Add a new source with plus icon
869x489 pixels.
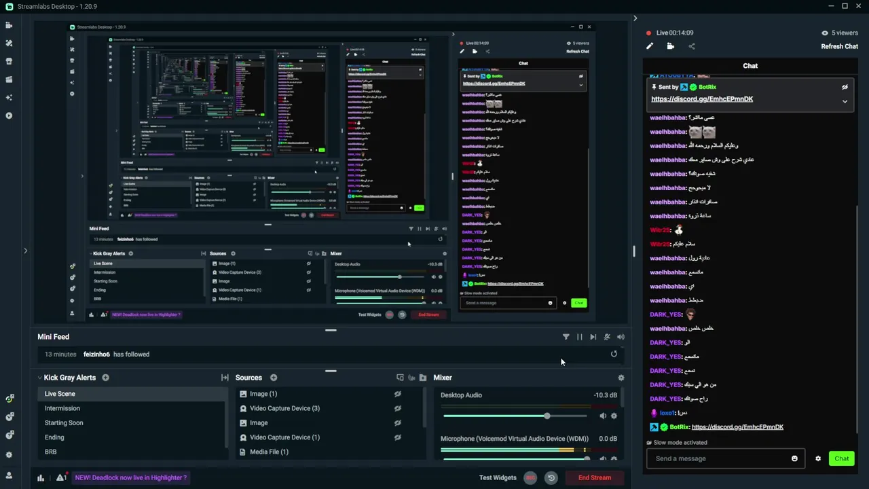click(x=274, y=378)
